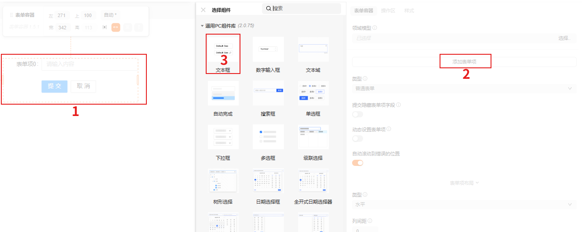Click the 高 height value 113

pyautogui.click(x=88, y=28)
